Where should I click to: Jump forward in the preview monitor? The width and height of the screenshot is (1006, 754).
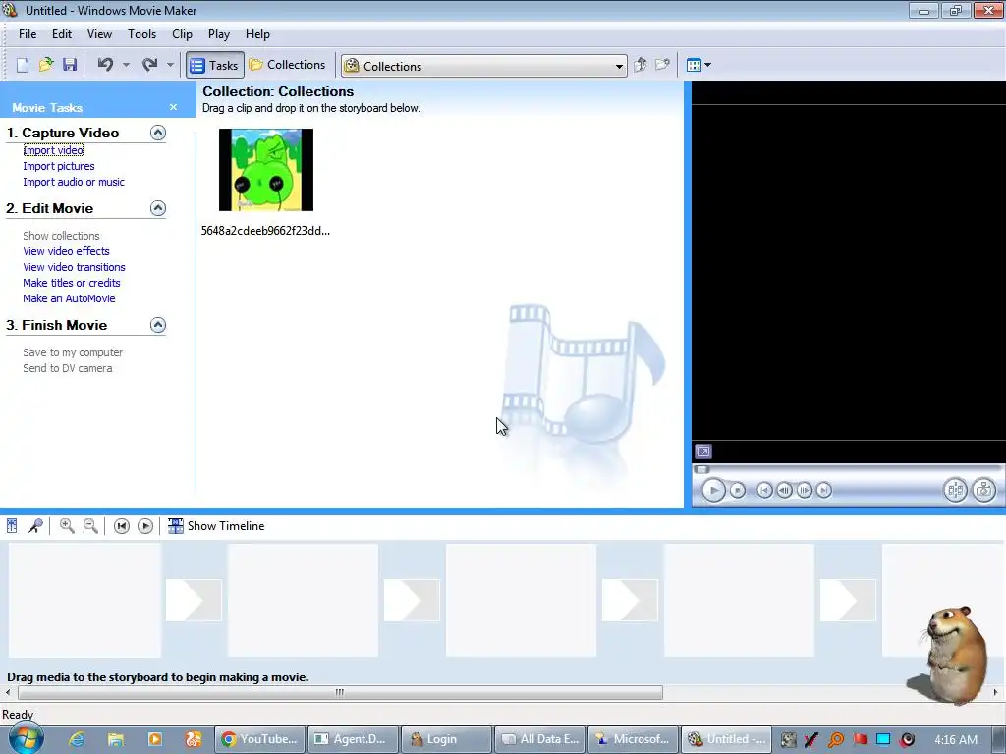pos(824,491)
